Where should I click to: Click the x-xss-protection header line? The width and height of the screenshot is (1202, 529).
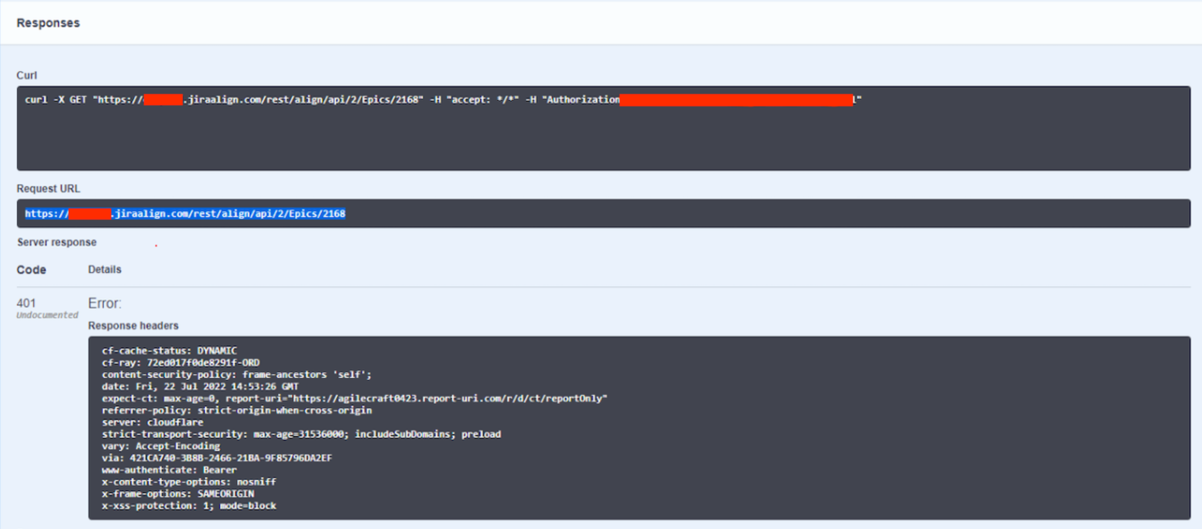188,506
